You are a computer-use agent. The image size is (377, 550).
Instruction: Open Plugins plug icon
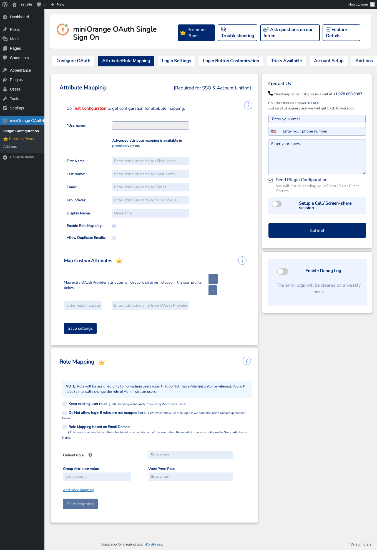(5, 80)
